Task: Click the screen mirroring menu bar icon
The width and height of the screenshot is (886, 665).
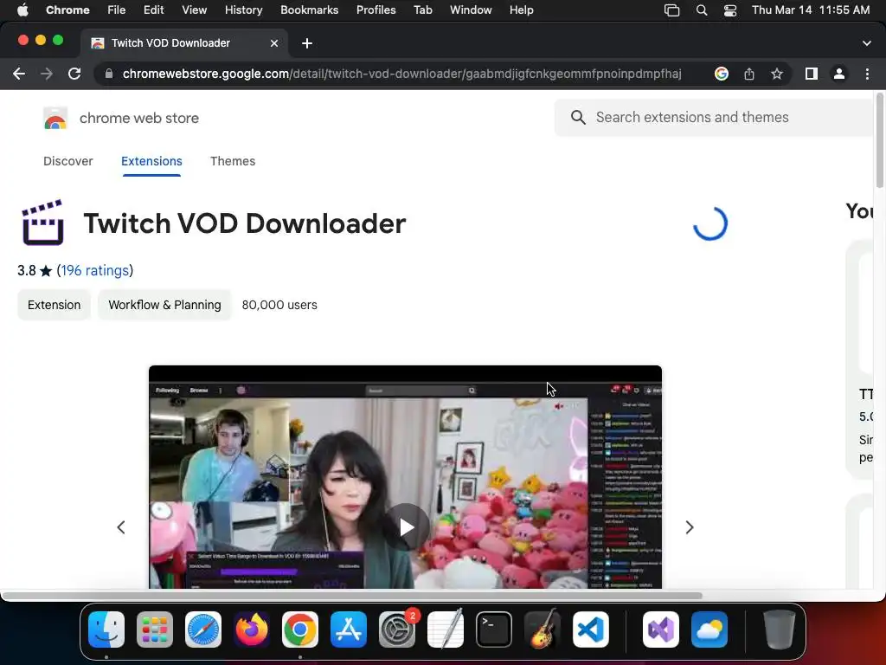Action: coord(671,10)
